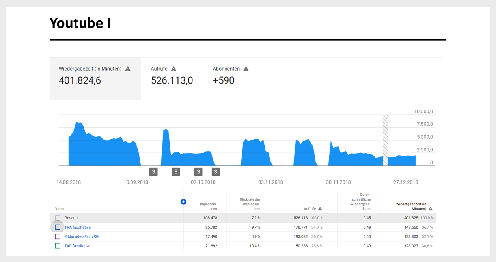This screenshot has height=262, width=496.
Task: Click the 10,4 % click rate cell
Action: [254, 246]
